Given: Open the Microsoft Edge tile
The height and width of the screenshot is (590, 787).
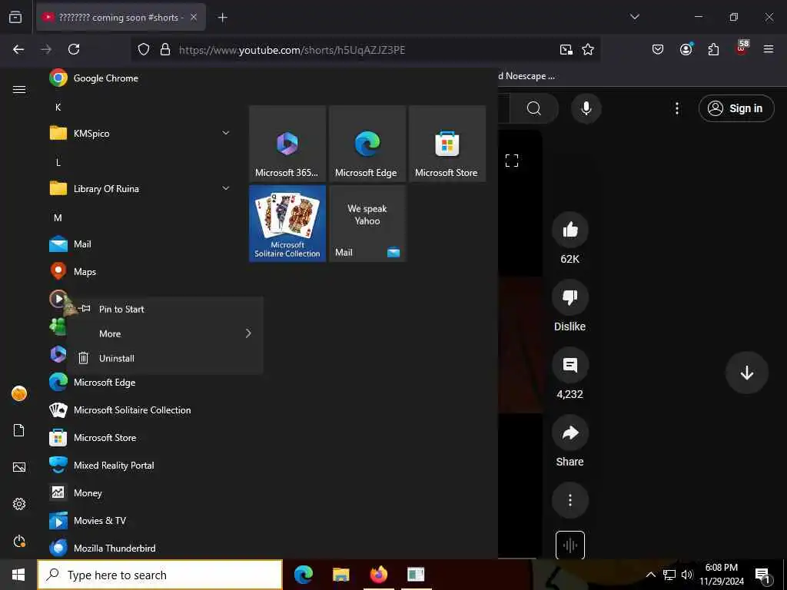Looking at the screenshot, I should [x=367, y=144].
